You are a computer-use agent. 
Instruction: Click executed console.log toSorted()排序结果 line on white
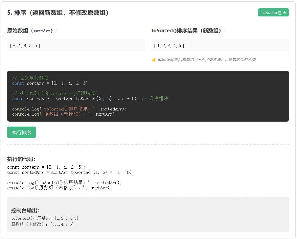pyautogui.click(x=64, y=183)
